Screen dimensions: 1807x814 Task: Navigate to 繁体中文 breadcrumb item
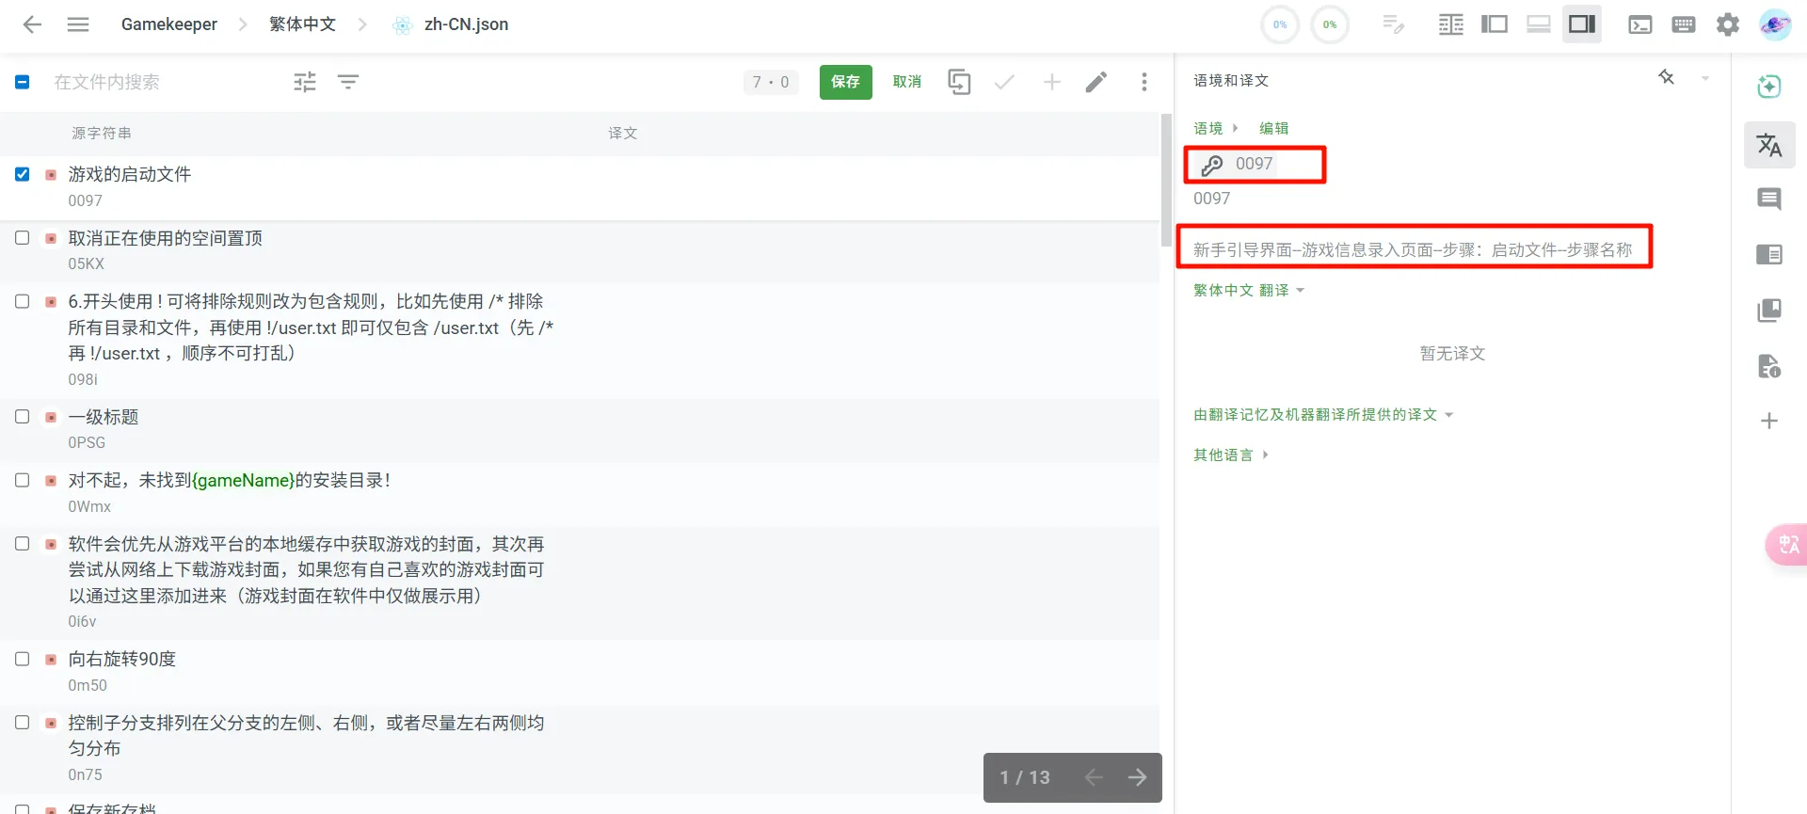point(302,24)
